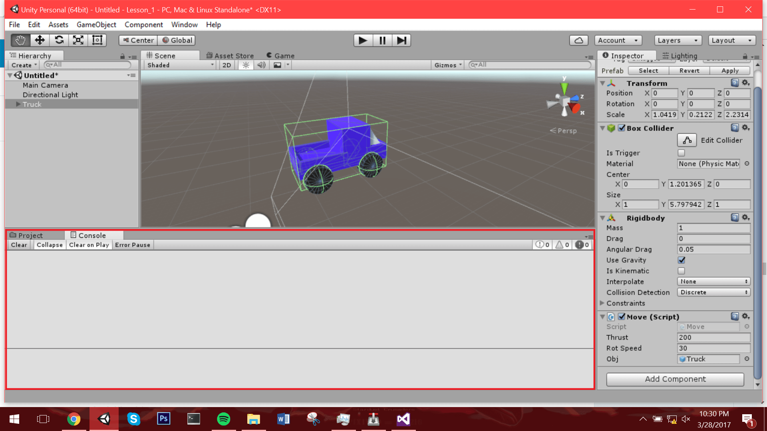Select the Rect Transform tool
This screenshot has width=767, height=431.
(97, 40)
